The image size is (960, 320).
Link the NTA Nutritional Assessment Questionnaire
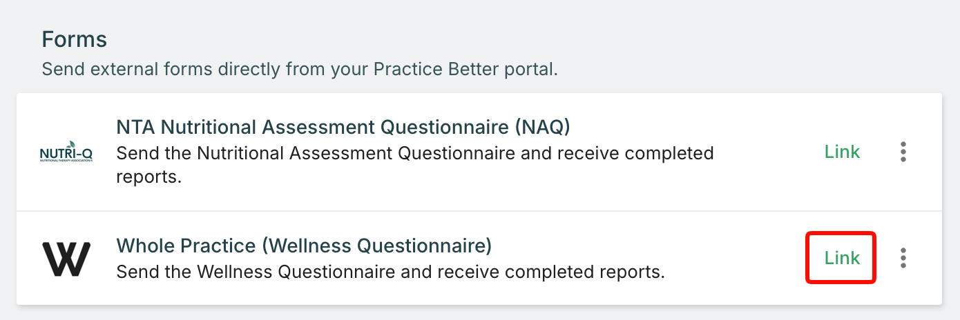tap(842, 152)
